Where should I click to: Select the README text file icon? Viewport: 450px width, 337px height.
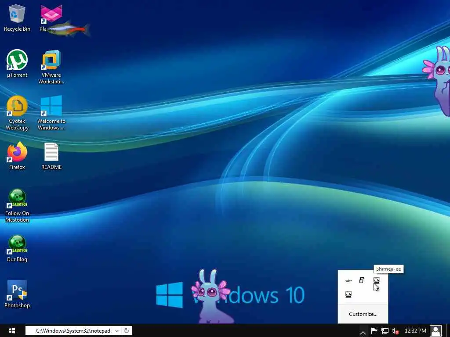(51, 156)
